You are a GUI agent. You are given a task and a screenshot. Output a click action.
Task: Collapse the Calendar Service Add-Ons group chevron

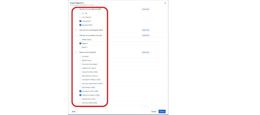(x=72, y=9)
